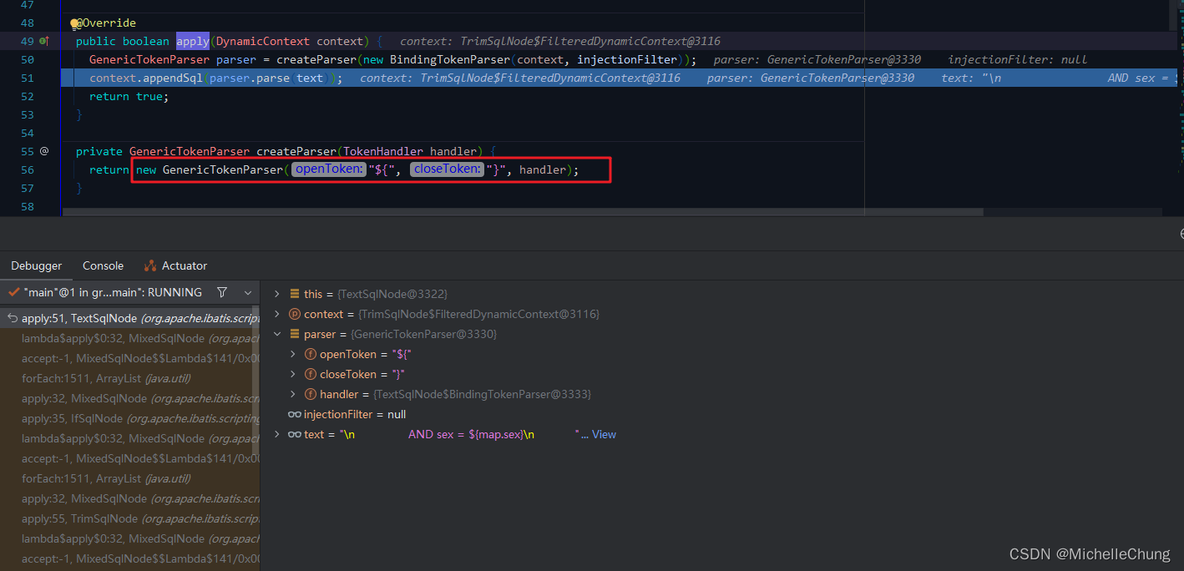Click the object icon beside parser variable
Viewport: 1184px width, 571px height.
click(x=295, y=334)
